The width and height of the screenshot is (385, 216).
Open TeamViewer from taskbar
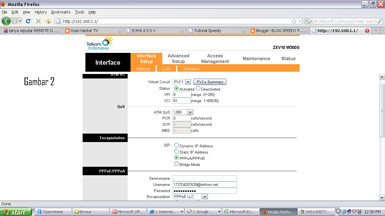tap(53, 212)
